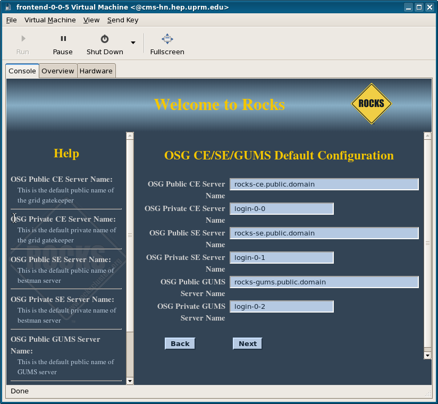This screenshot has height=404, width=438.
Task: Click the Rocks diamond logo
Action: point(371,104)
